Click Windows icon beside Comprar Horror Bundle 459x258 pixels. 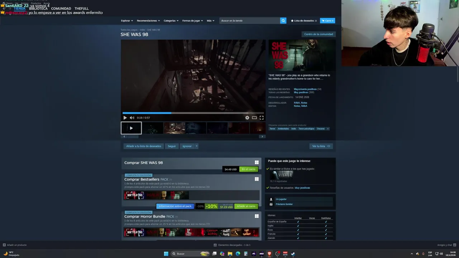point(256,216)
